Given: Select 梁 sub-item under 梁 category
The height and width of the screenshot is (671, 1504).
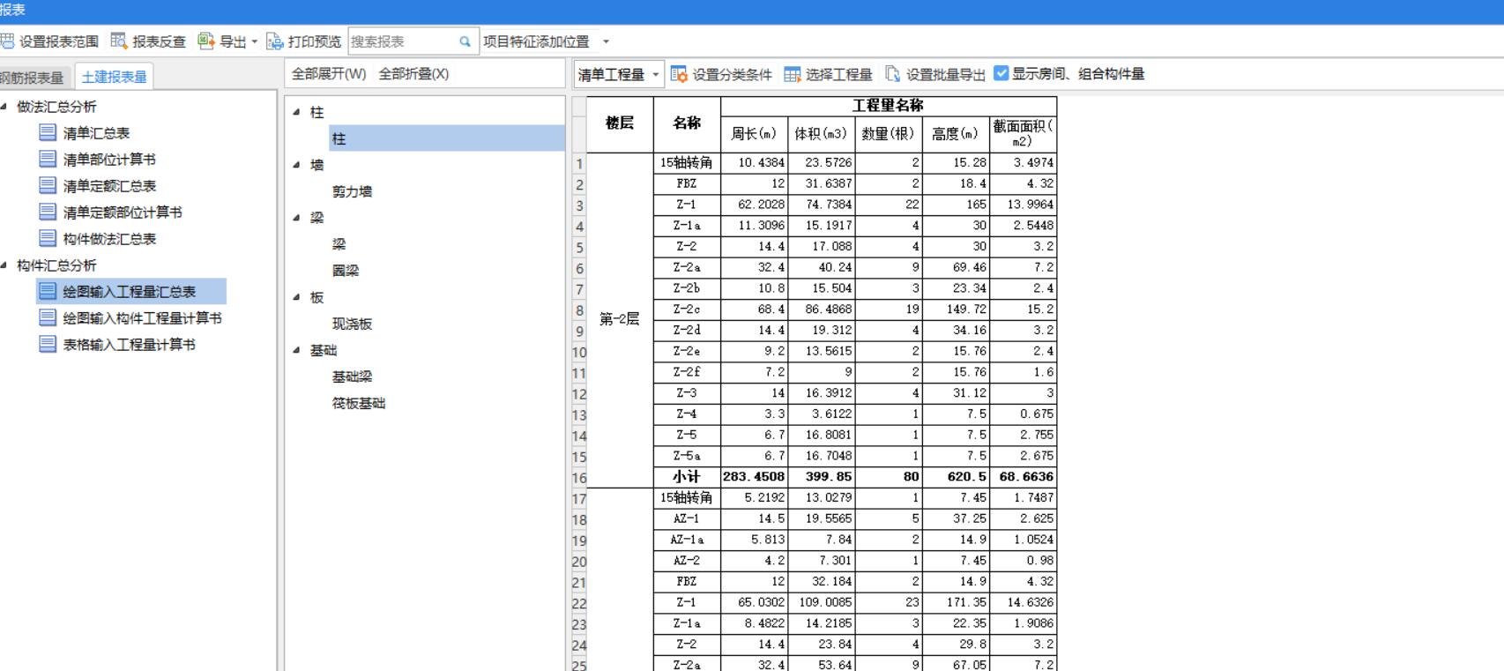Looking at the screenshot, I should (339, 244).
